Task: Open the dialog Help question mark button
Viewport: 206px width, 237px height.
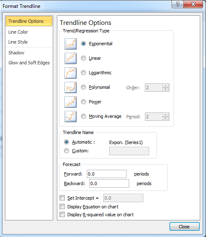Action: (x=178, y=4)
